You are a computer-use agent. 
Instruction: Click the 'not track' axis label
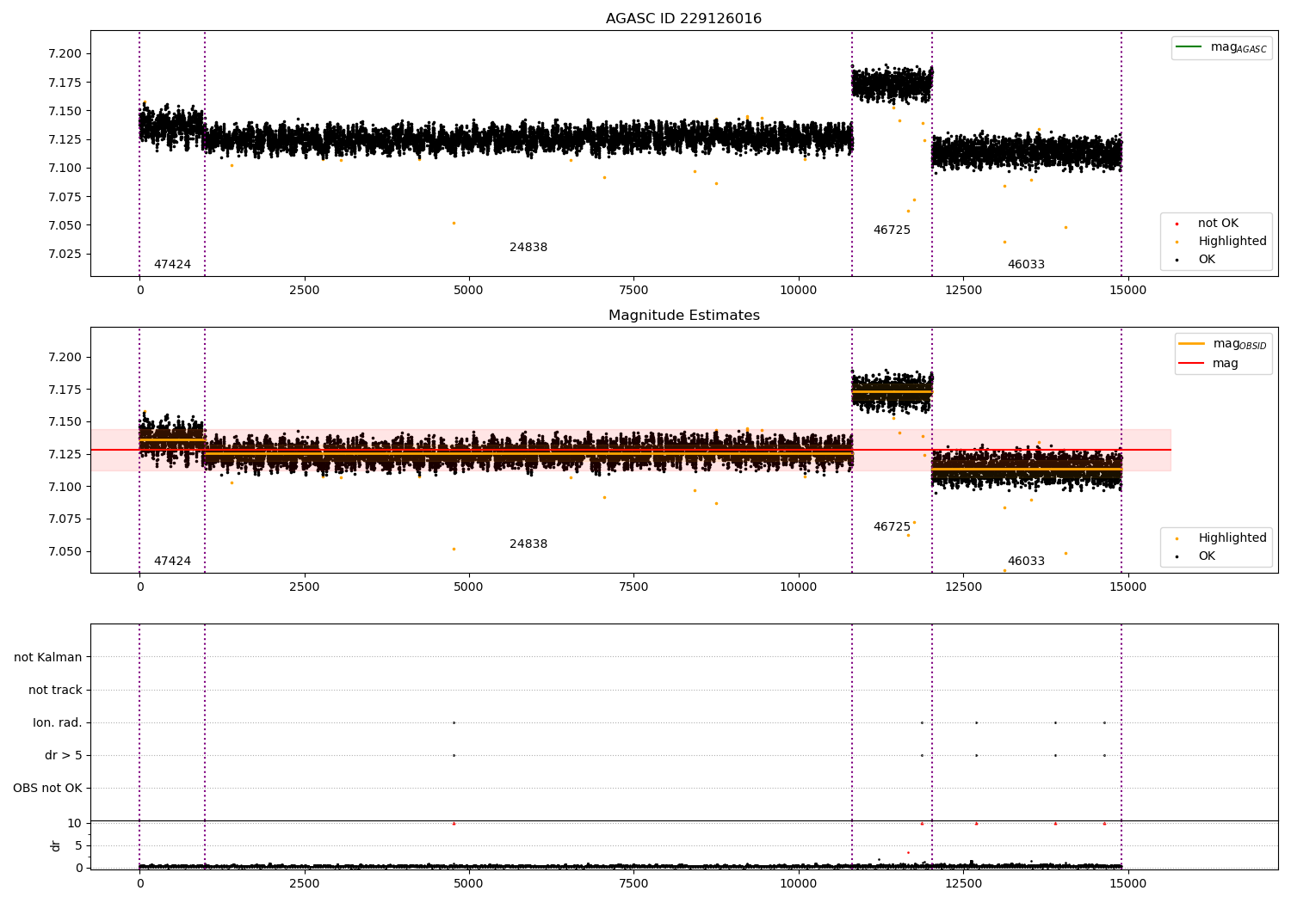point(55,691)
